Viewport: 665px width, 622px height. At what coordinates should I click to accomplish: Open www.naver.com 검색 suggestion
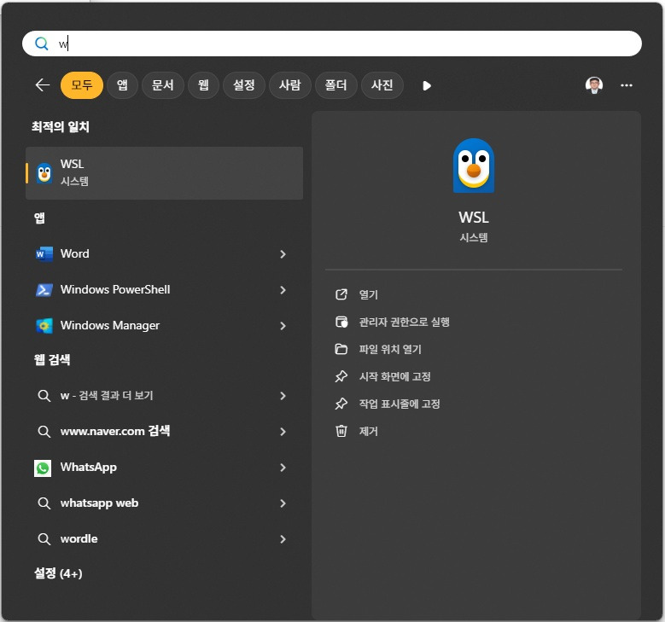pos(165,432)
